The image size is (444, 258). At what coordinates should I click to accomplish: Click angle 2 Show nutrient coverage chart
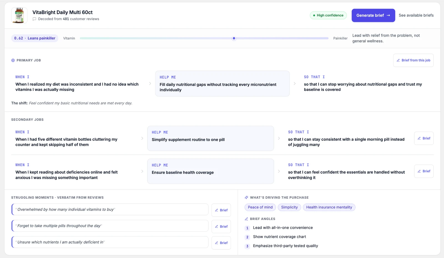pyautogui.click(x=279, y=237)
